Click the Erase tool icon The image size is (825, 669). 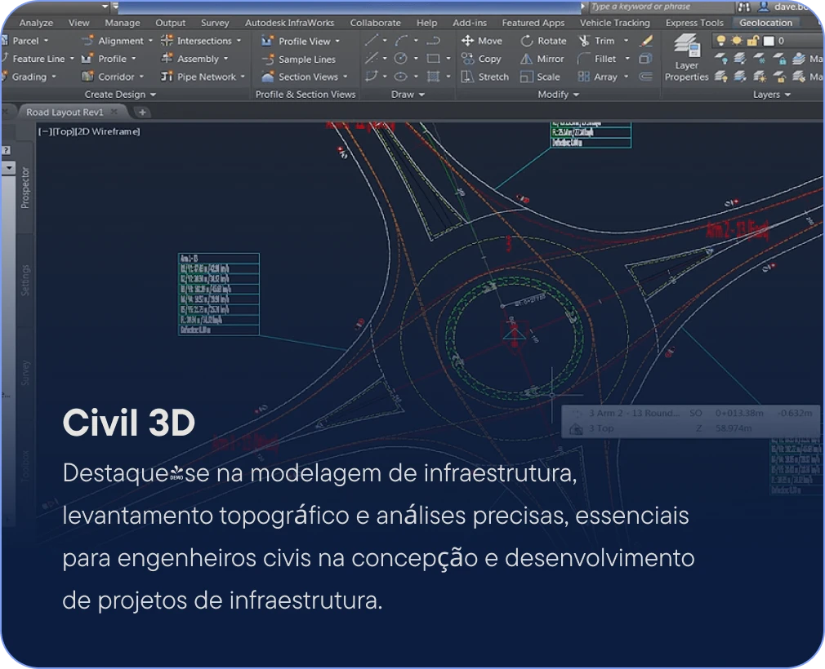pyautogui.click(x=645, y=41)
